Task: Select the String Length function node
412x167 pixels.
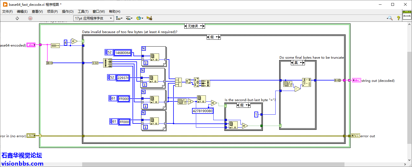Action: pos(55,45)
